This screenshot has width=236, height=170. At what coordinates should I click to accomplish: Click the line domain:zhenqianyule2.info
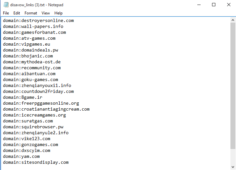tap(36, 133)
